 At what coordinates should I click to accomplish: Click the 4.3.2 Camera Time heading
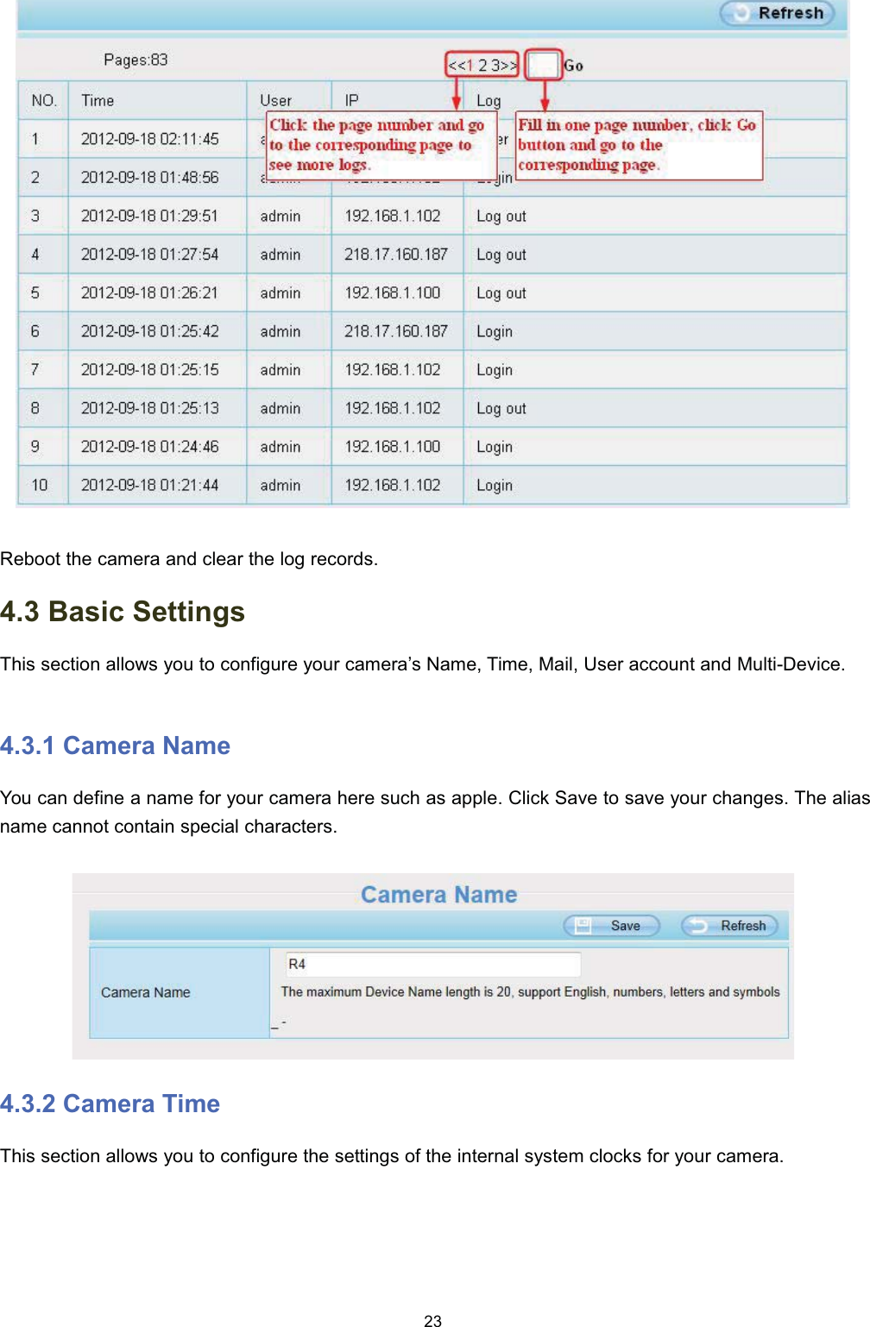pyautogui.click(x=110, y=1104)
